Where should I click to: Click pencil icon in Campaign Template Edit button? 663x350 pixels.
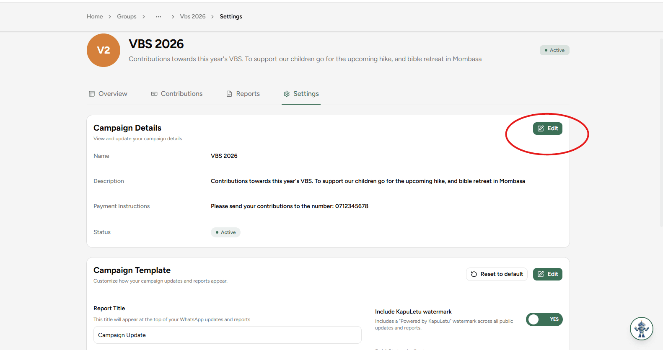pyautogui.click(x=541, y=274)
